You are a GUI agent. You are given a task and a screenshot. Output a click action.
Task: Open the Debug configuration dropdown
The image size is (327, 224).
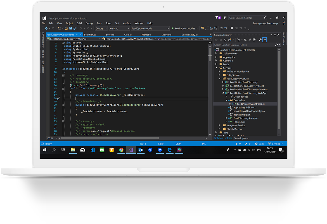tap(101, 28)
